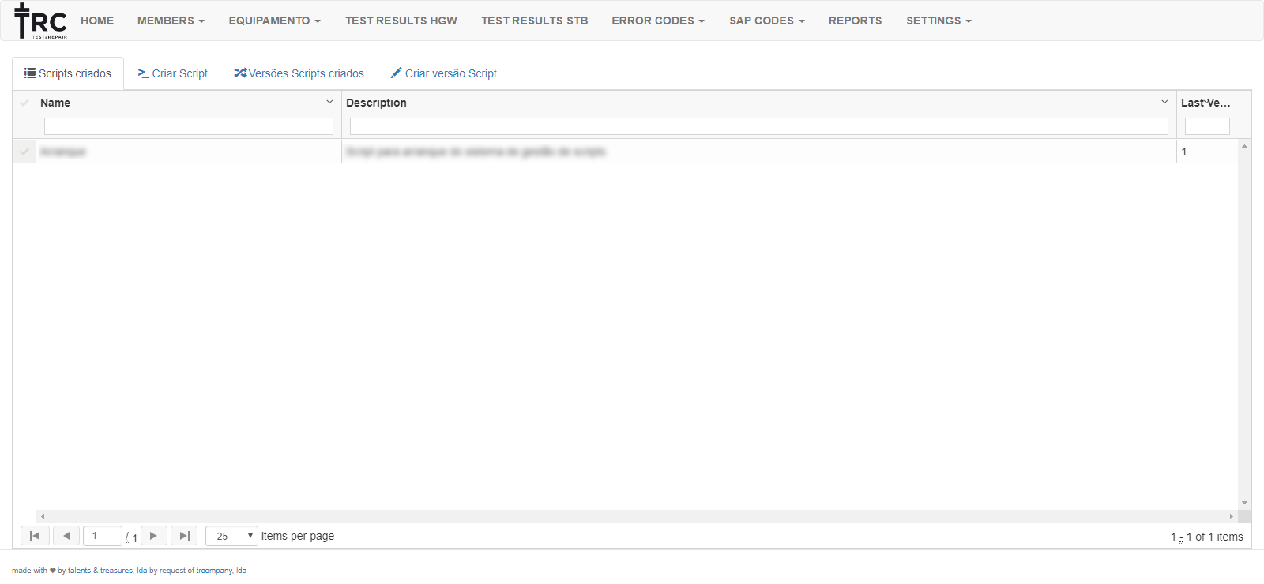Open the Versões Scripts criados tab
The width and height of the screenshot is (1264, 584).
(x=299, y=73)
